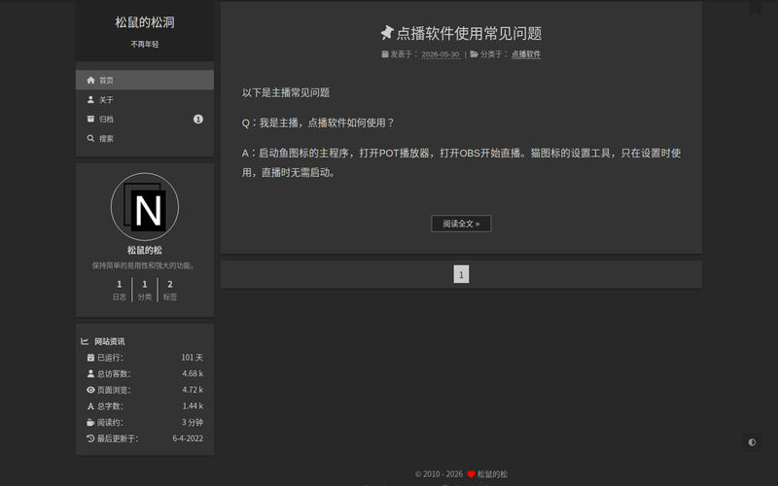Click the pin icon before the post title

[387, 33]
